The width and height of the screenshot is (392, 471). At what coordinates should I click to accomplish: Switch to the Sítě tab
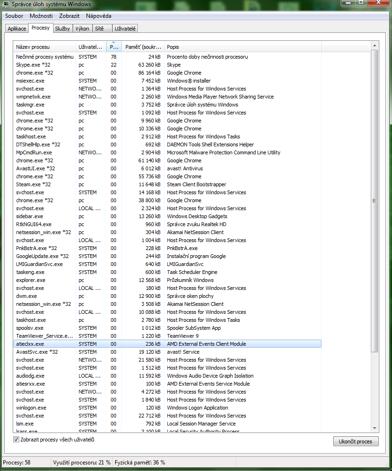99,29
